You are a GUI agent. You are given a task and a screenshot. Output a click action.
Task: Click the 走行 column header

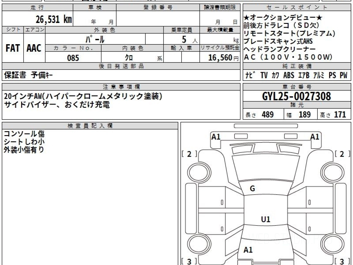37,8
